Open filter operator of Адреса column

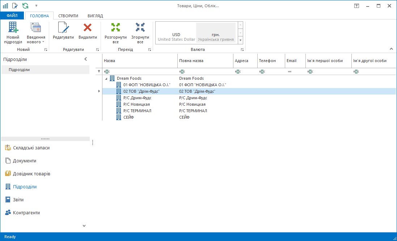[238, 72]
